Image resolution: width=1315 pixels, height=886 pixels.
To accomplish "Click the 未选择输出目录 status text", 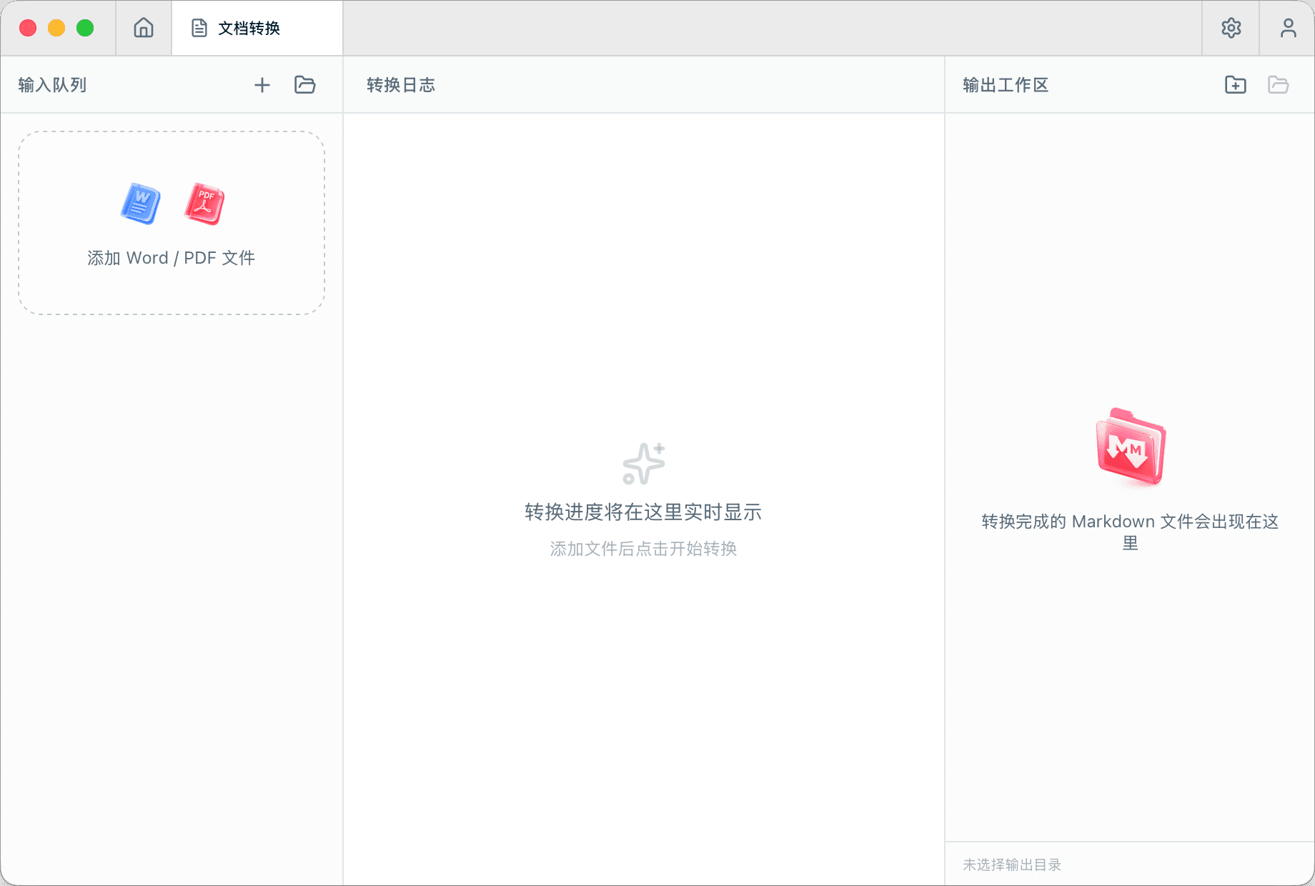I will pyautogui.click(x=1012, y=865).
